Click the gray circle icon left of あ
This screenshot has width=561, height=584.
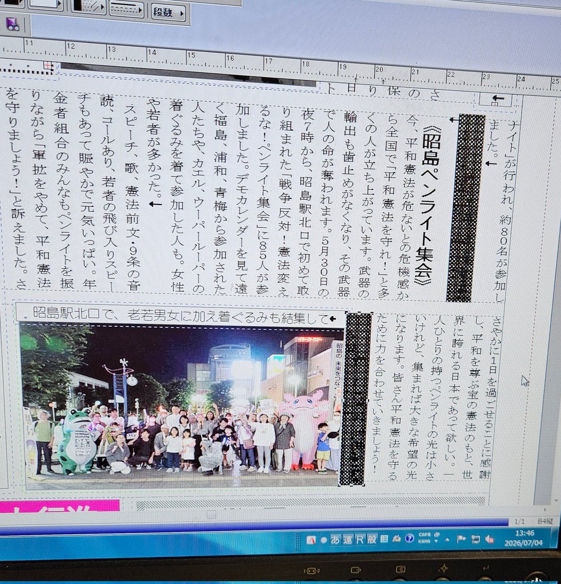pos(323,540)
